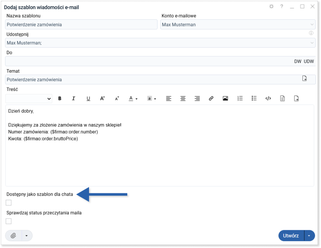The width and height of the screenshot is (321, 248).
Task: Open the text background color picker
Action: click(151, 99)
